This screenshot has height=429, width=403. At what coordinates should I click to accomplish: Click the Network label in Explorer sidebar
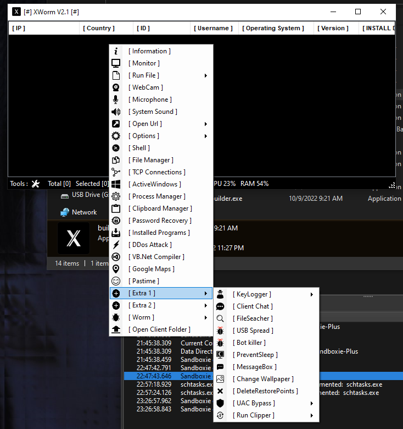84,212
